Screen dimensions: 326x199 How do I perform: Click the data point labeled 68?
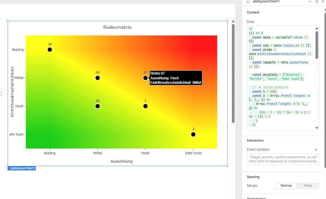click(x=97, y=106)
